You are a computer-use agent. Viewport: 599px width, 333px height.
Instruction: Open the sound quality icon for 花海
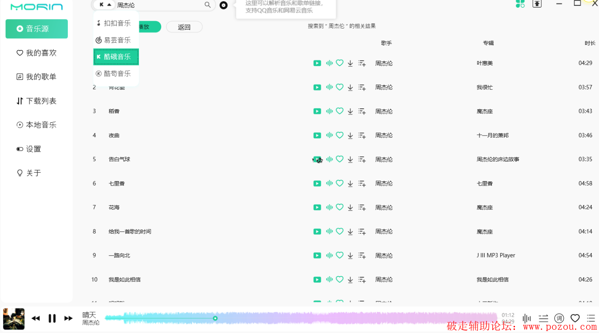coord(329,207)
